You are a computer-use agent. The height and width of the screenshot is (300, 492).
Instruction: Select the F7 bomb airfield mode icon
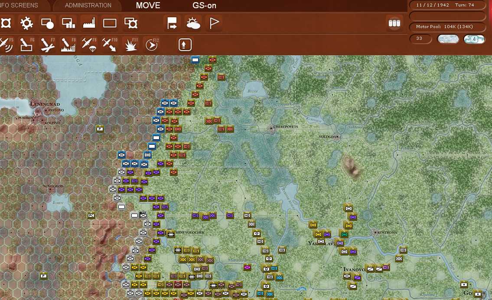point(48,45)
